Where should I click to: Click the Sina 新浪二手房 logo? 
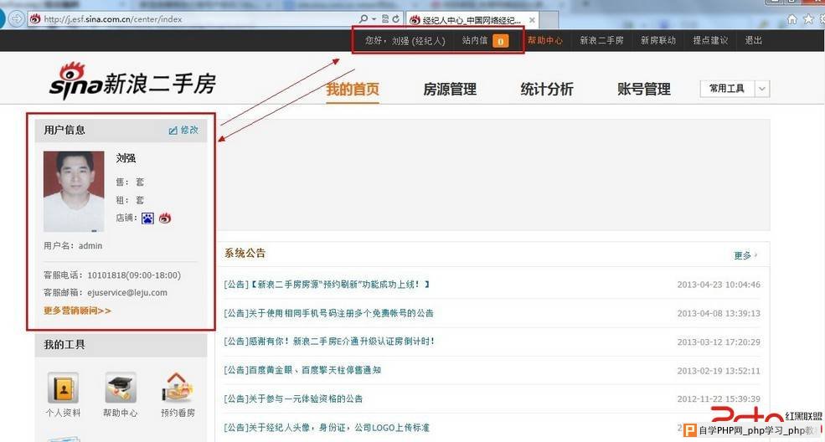point(132,81)
